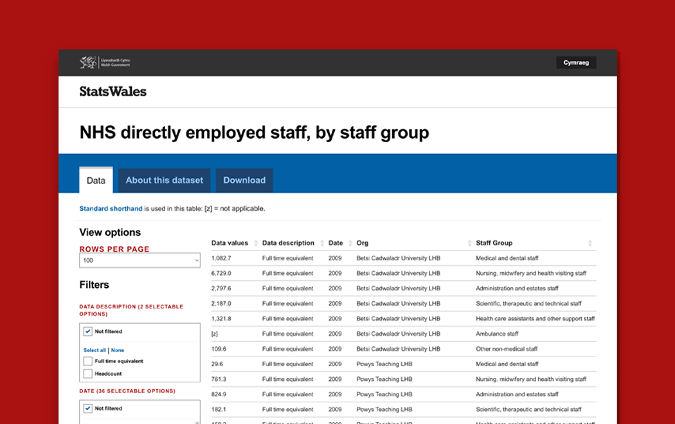This screenshot has width=675, height=424.
Task: Open the Rows per page dropdown
Action: click(139, 260)
